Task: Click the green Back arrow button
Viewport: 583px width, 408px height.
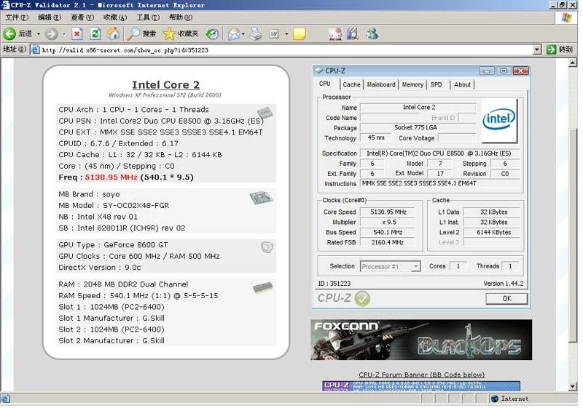Action: [x=9, y=33]
